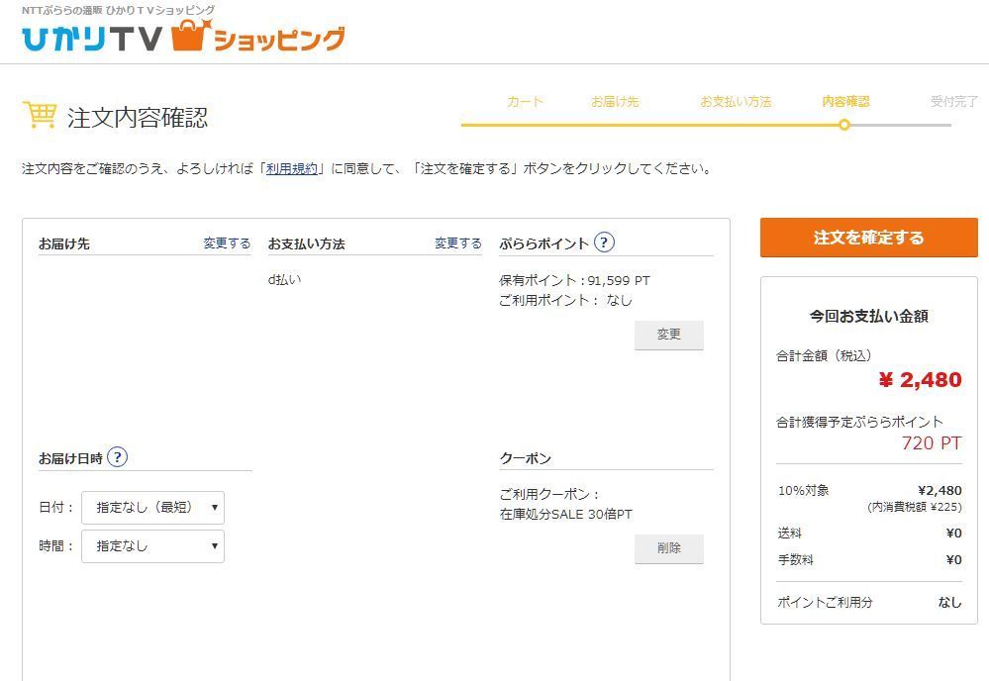The height and width of the screenshot is (681, 989).
Task: Click the yellow cart icon beside 注文内容確認
Action: click(x=40, y=116)
